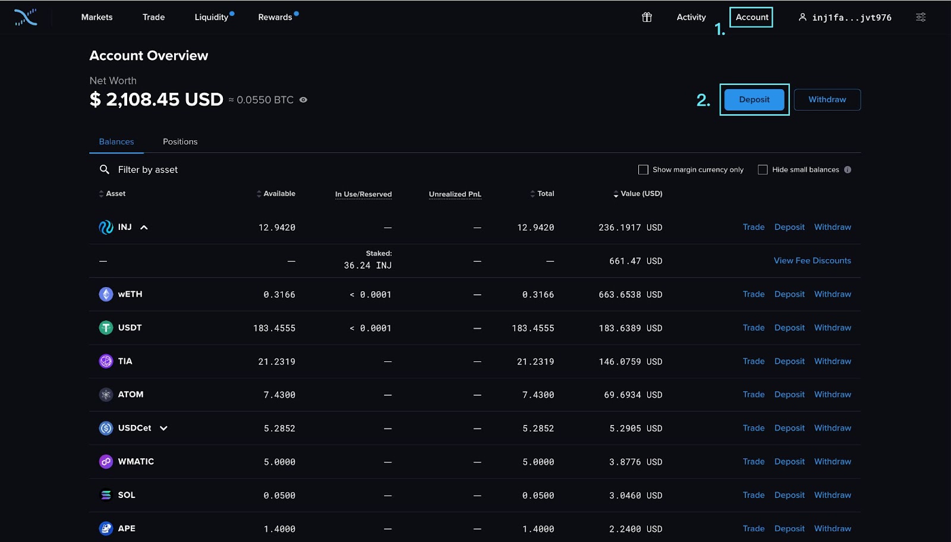951x542 pixels.
Task: Click the Unrealized PnL column header
Action: point(455,194)
